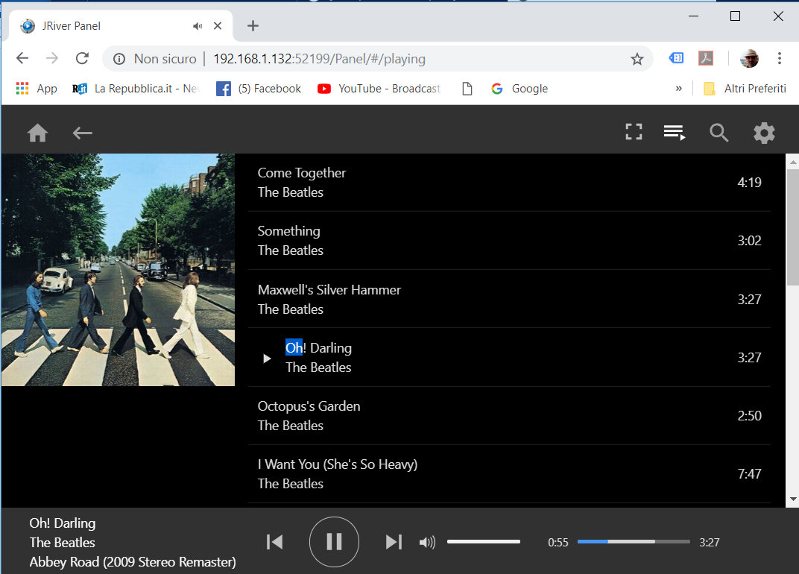Click the Abbey Road album title in footer

133,562
